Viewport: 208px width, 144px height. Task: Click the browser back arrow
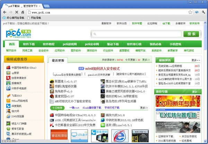(5, 12)
